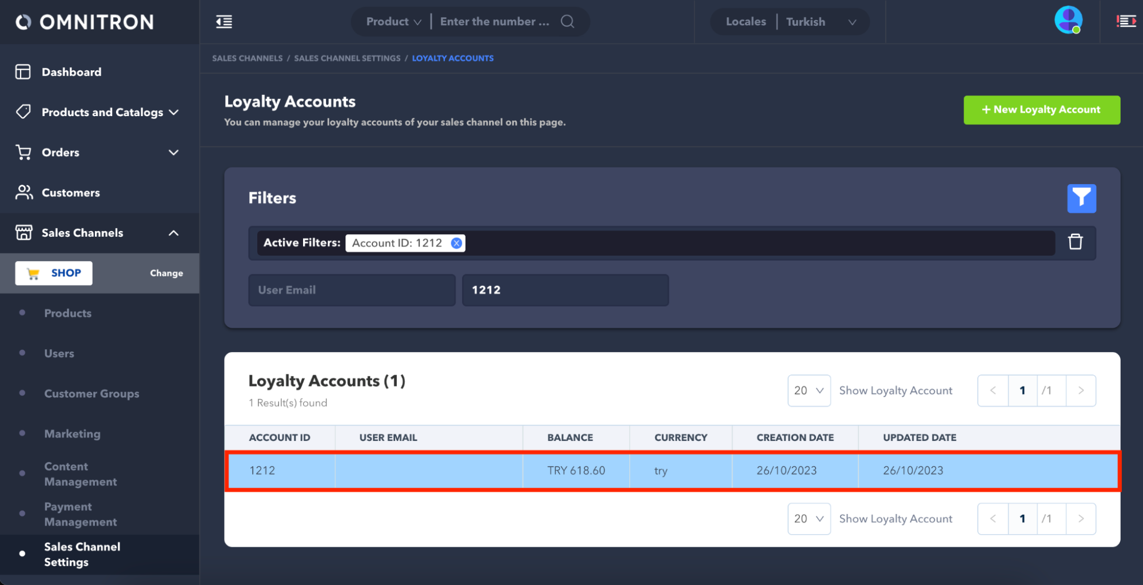Click the New Loyalty Account button
This screenshot has height=585, width=1143.
[x=1041, y=110]
